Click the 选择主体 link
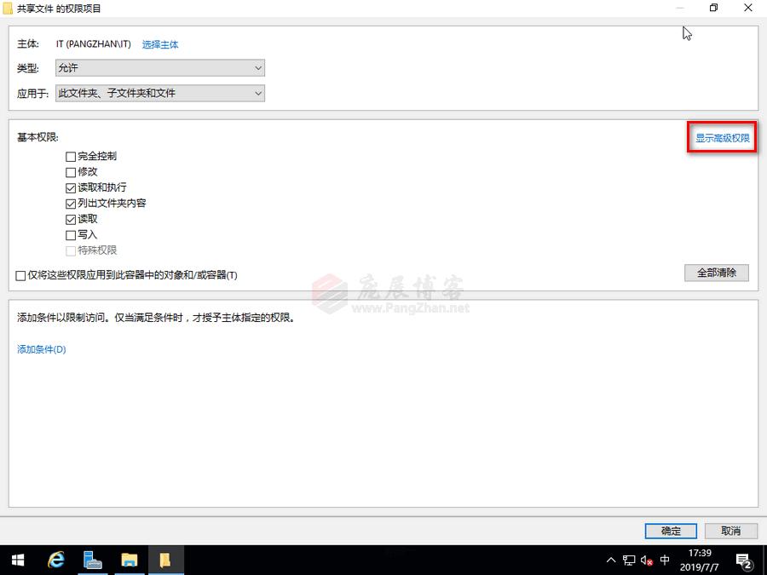 pyautogui.click(x=160, y=43)
